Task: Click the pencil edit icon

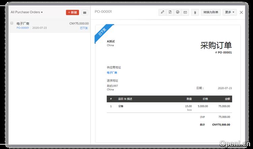Action: coord(163,12)
